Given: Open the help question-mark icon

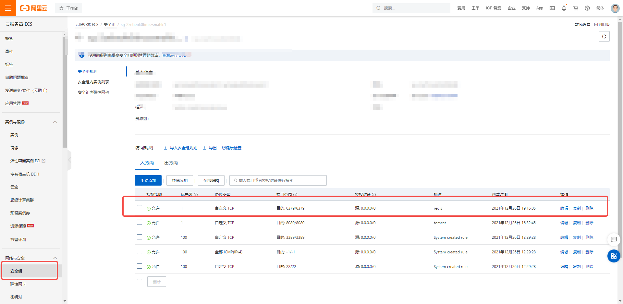Looking at the screenshot, I should [x=587, y=8].
